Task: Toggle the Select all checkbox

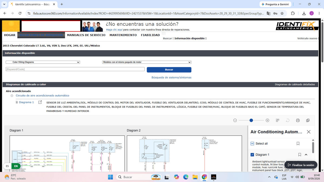Action: [x=252, y=143]
